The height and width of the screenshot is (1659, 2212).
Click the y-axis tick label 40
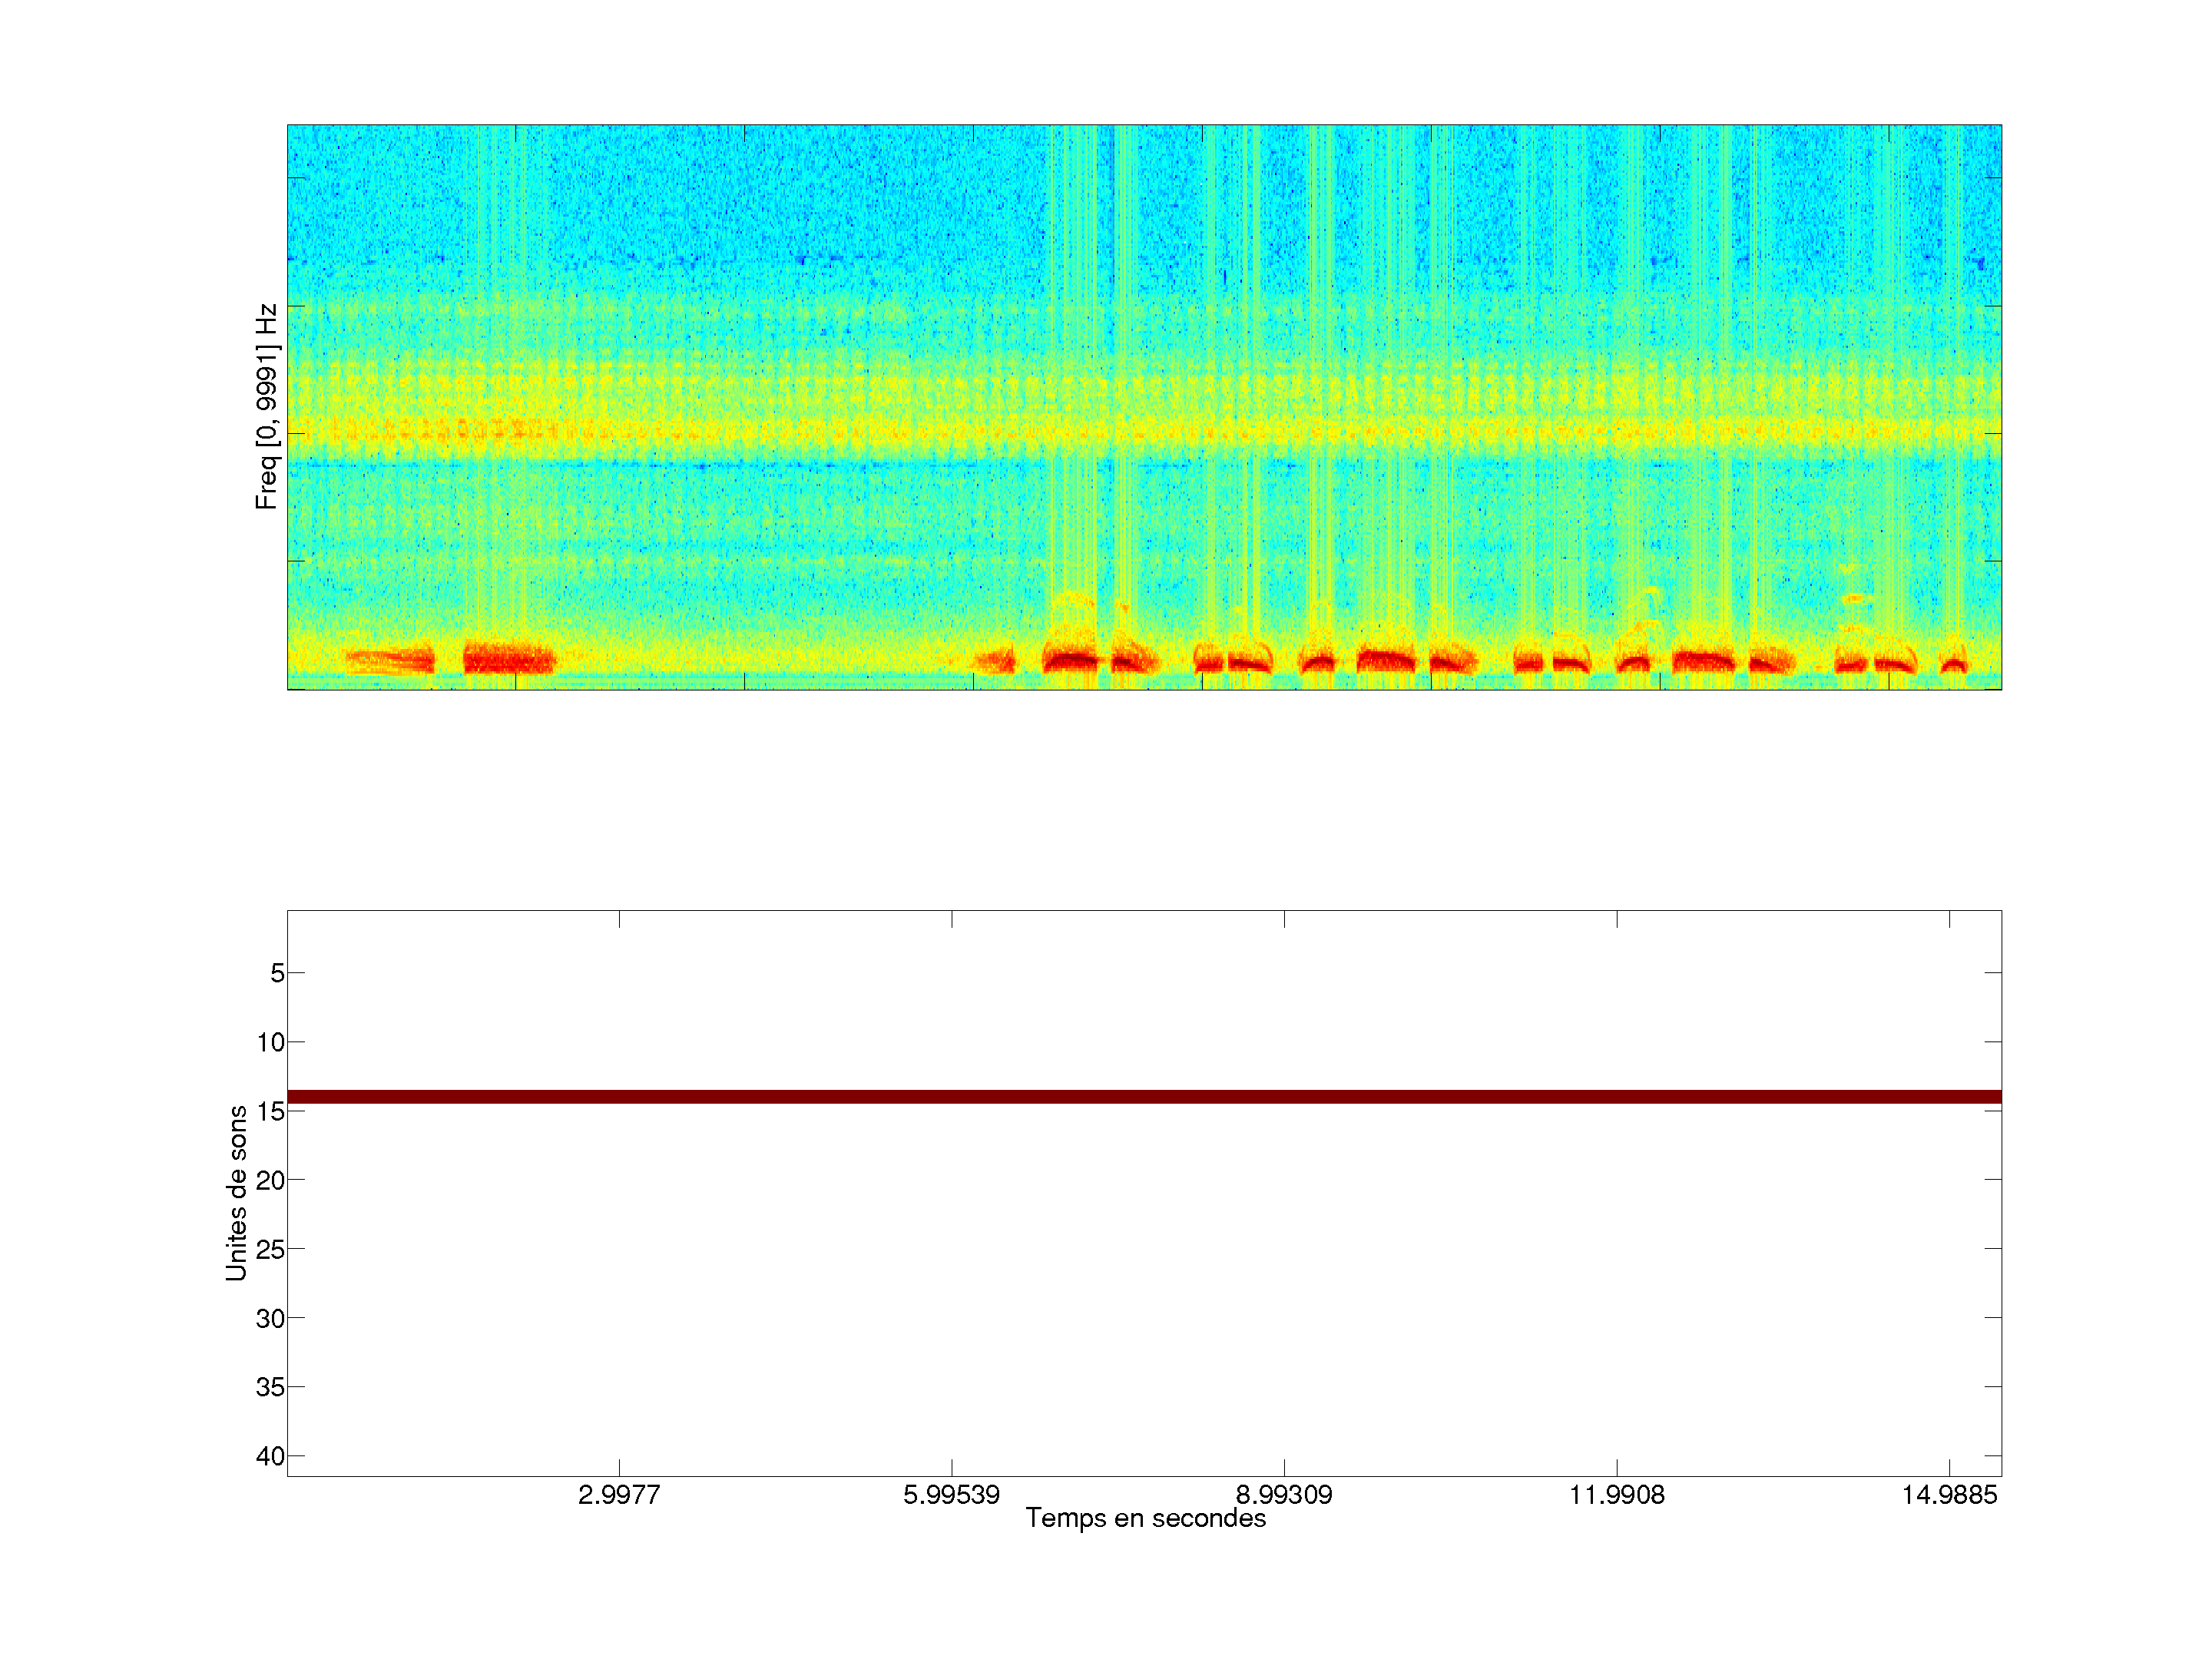[270, 1456]
